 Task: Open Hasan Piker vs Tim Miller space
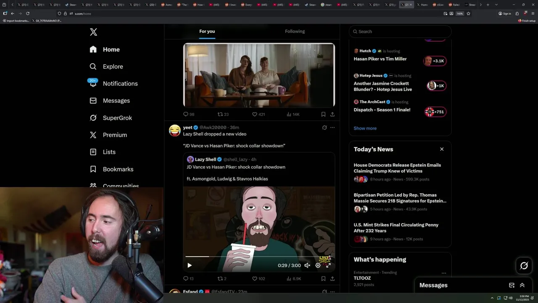[380, 59]
